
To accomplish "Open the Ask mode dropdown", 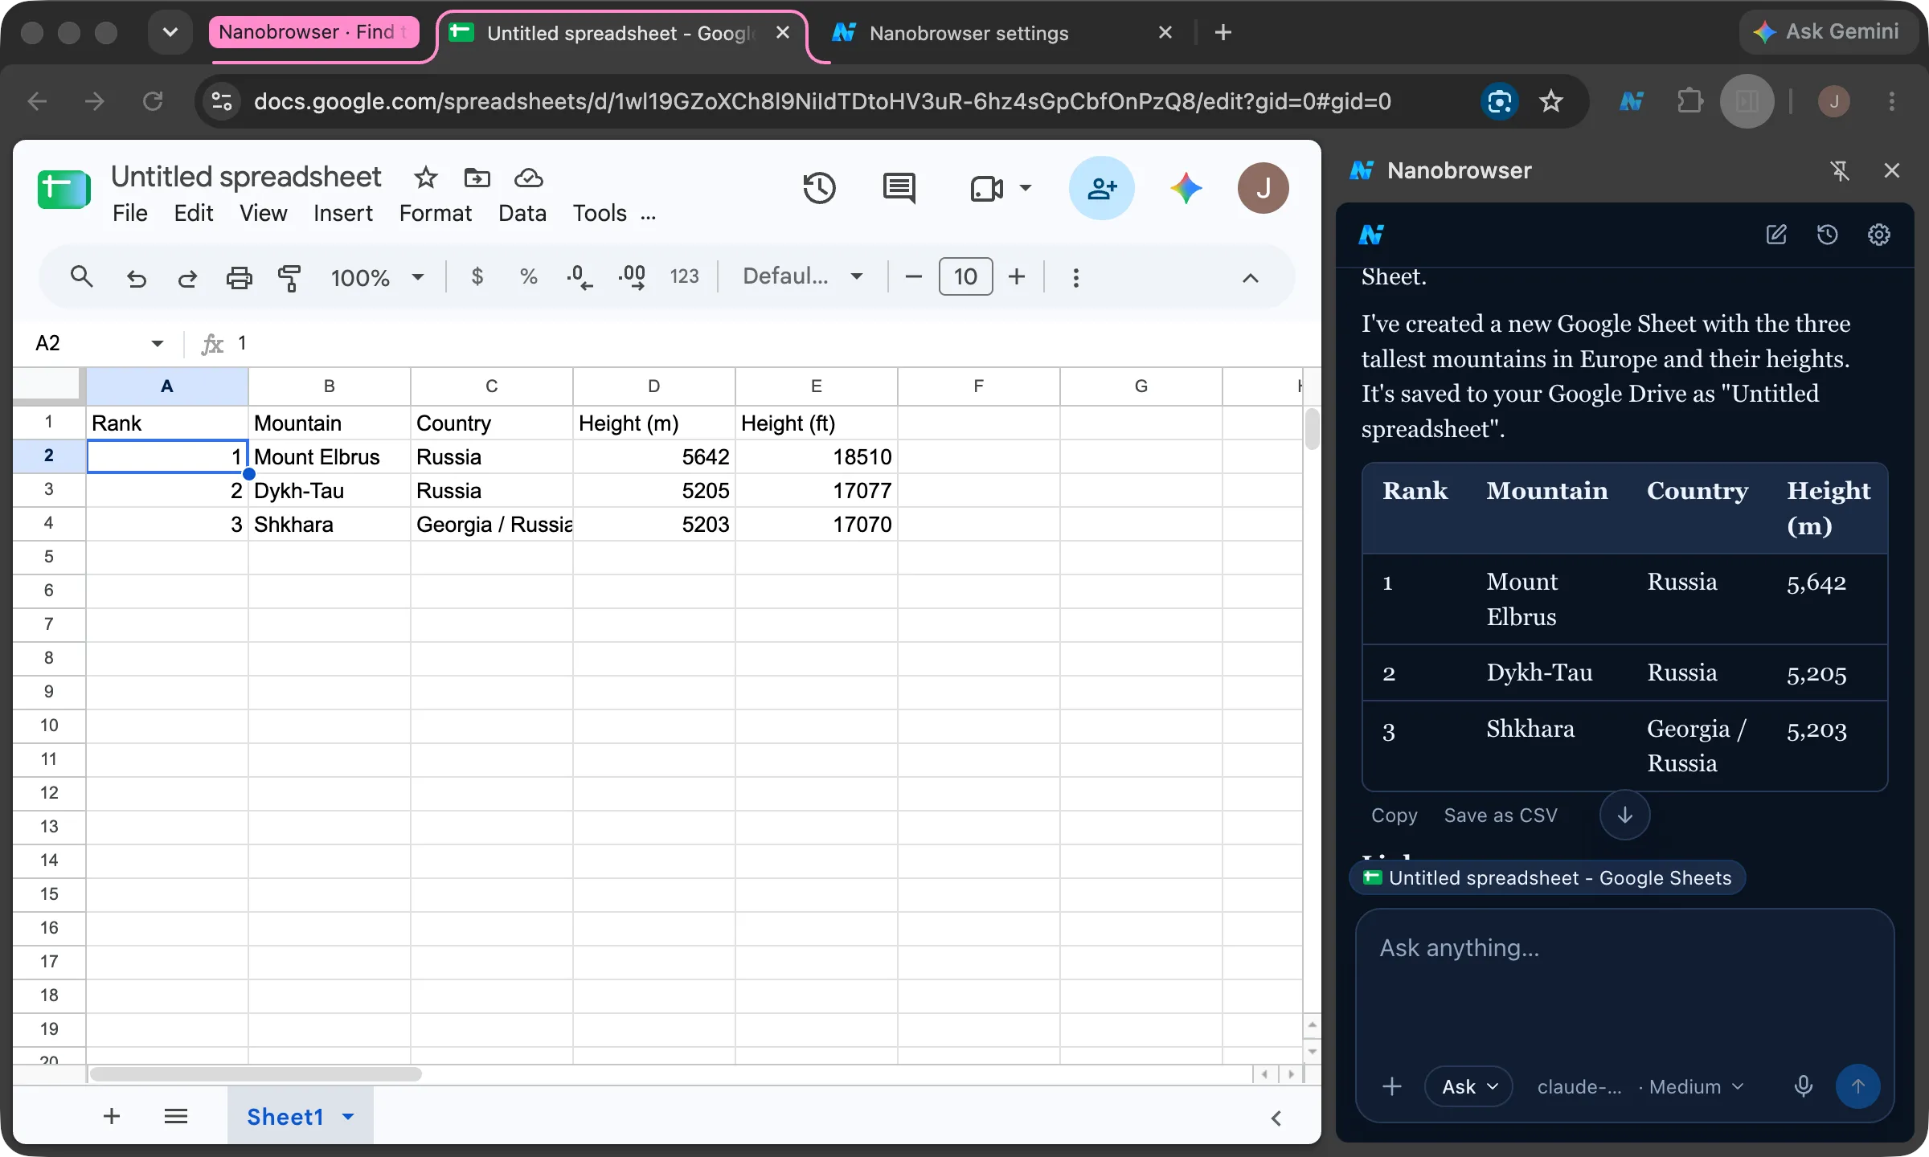I will click(x=1468, y=1086).
